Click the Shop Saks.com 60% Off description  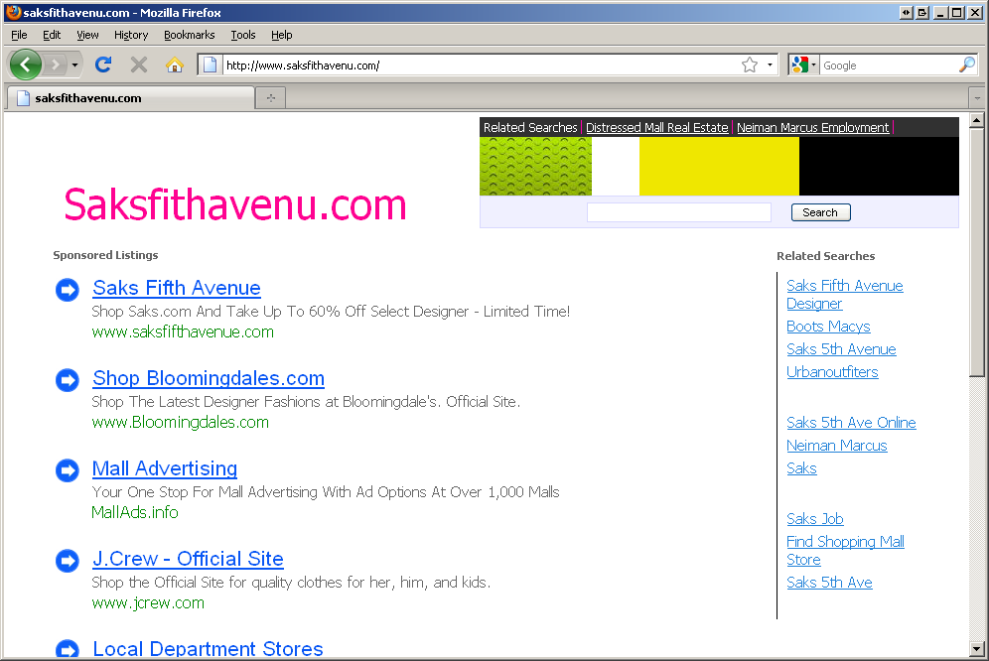[x=331, y=312]
